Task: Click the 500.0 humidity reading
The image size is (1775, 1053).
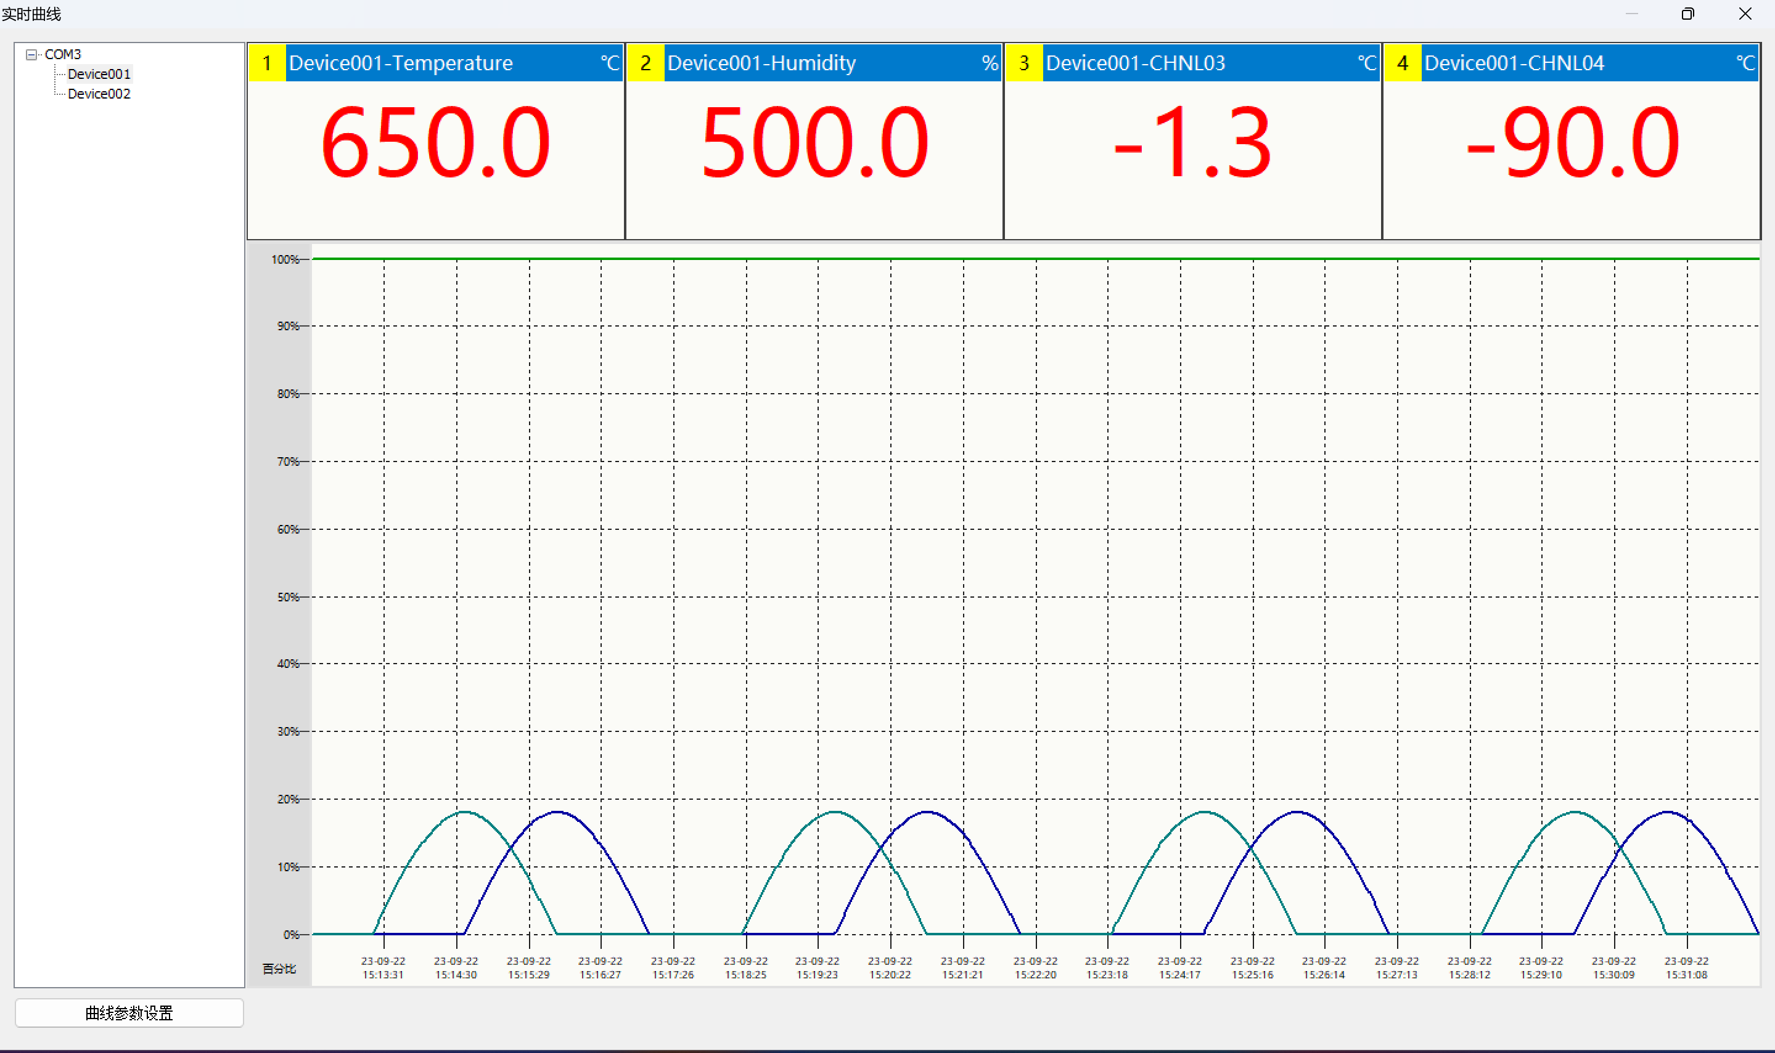Action: [x=814, y=142]
